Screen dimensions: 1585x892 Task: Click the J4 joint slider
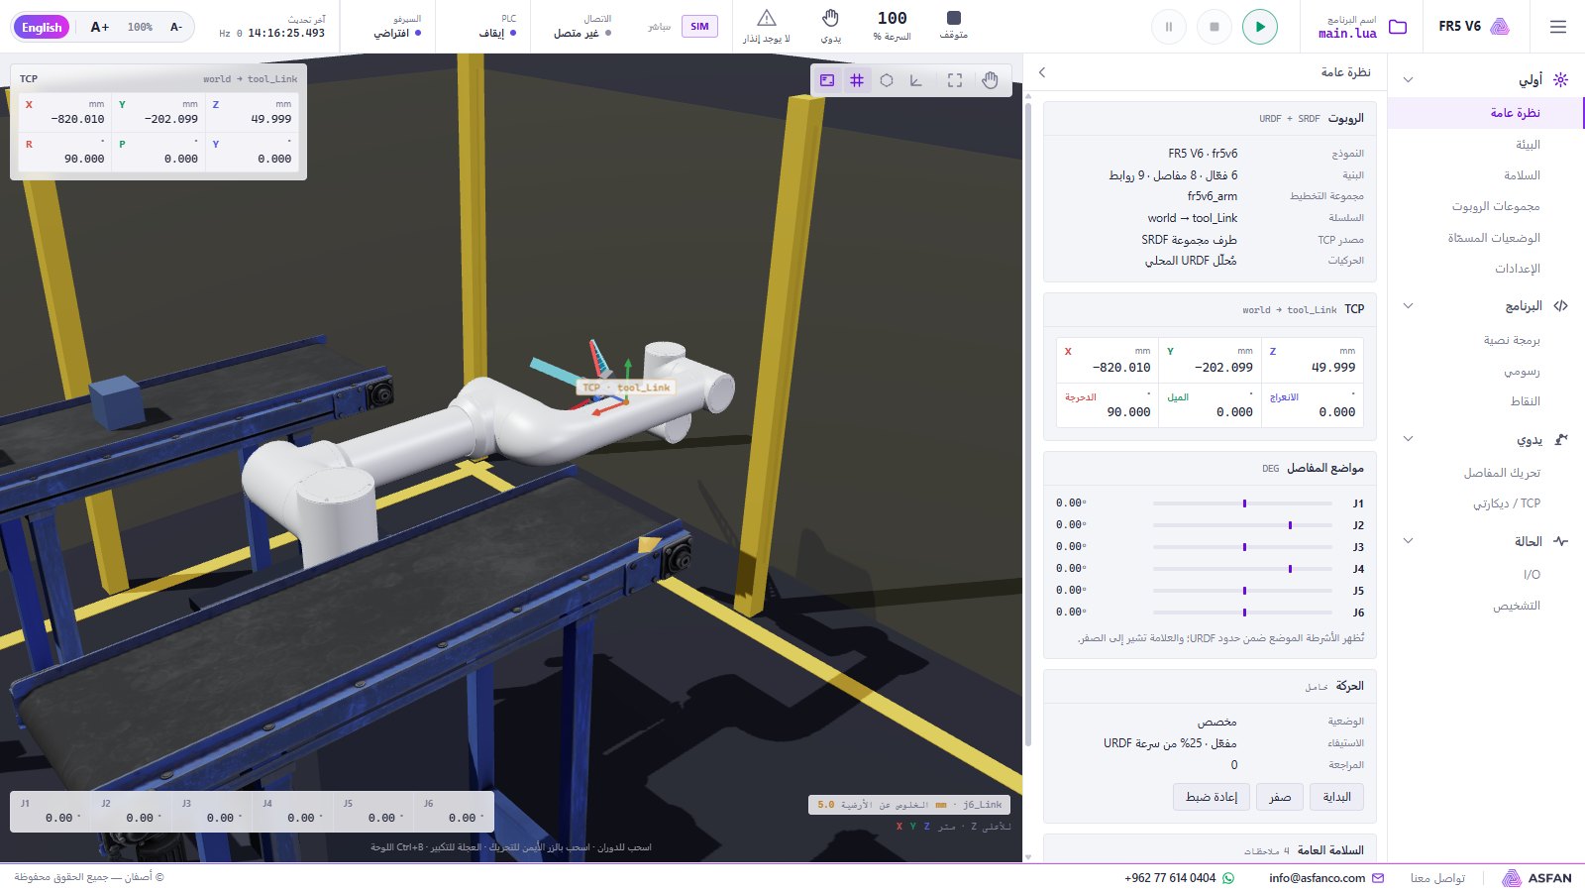[x=1242, y=569]
